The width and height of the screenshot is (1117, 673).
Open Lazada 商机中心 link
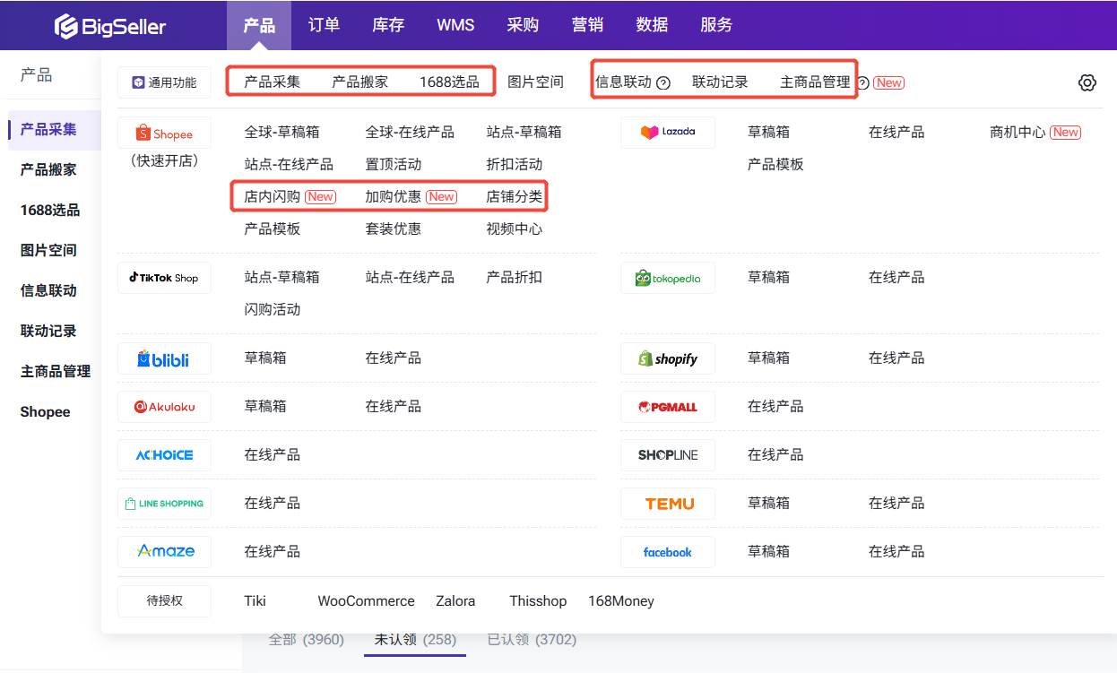tap(1017, 132)
